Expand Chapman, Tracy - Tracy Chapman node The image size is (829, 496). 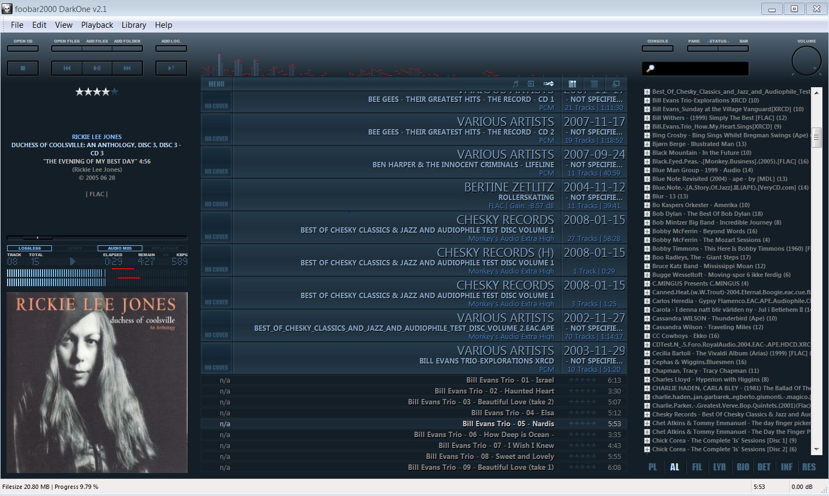[647, 371]
